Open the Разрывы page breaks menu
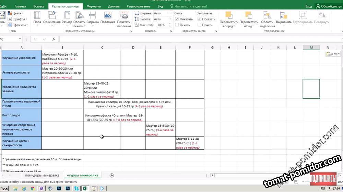The image size is (343, 192). [x=93, y=19]
